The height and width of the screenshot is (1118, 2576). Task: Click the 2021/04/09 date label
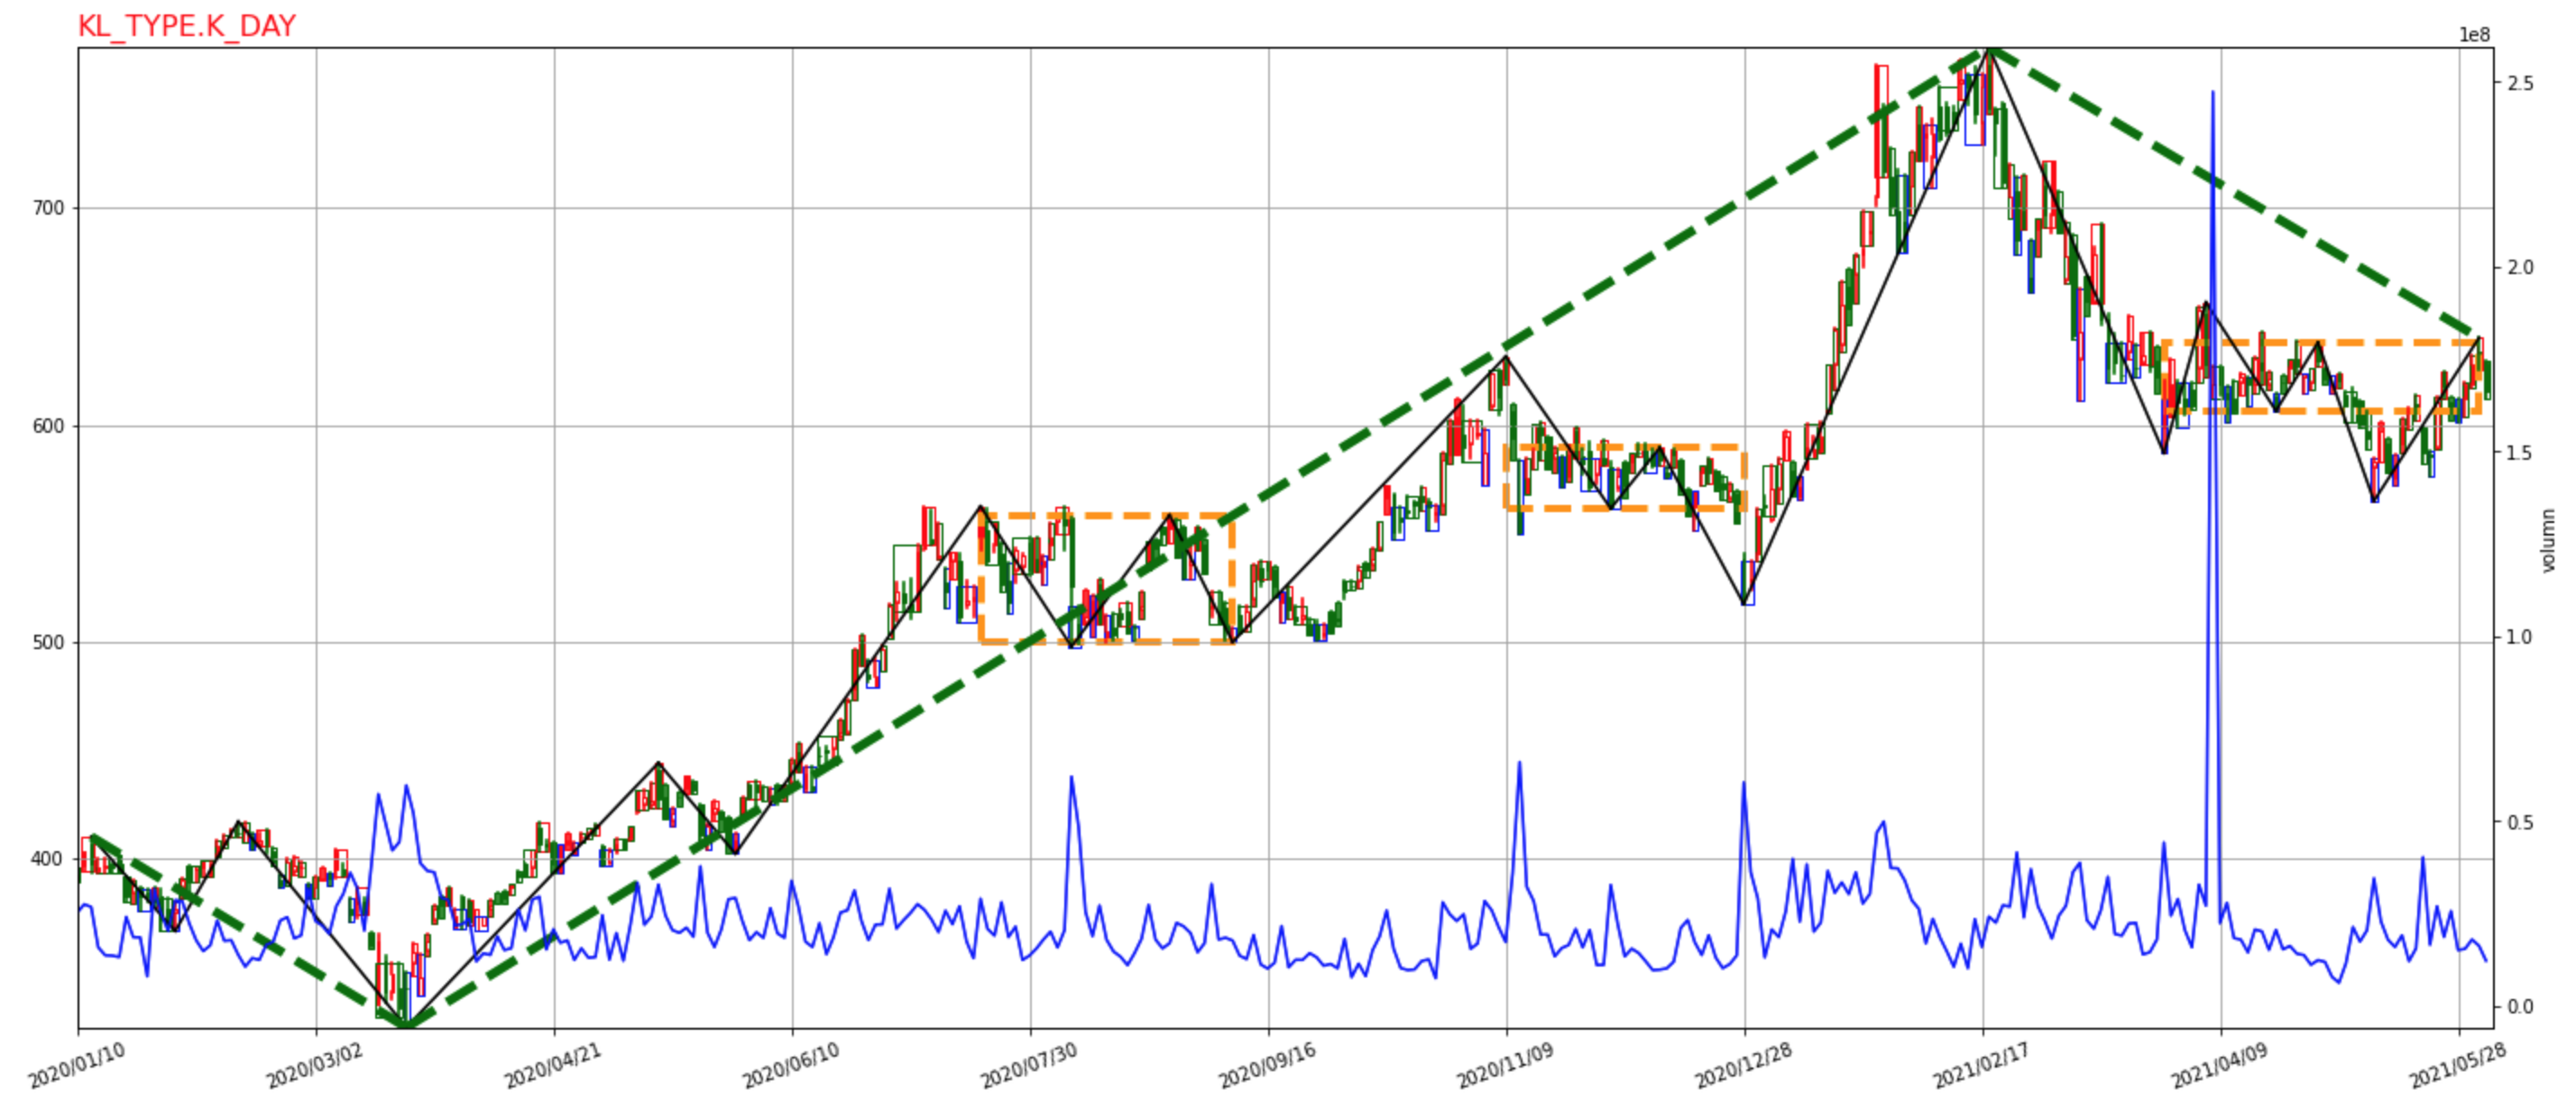click(2218, 1066)
